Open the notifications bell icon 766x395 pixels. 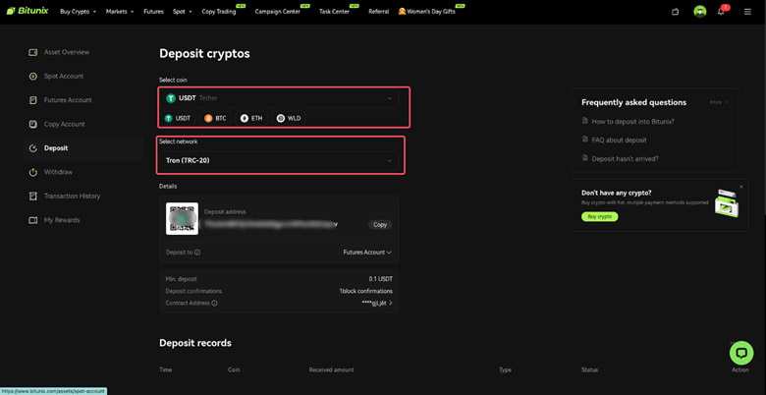[x=721, y=12]
